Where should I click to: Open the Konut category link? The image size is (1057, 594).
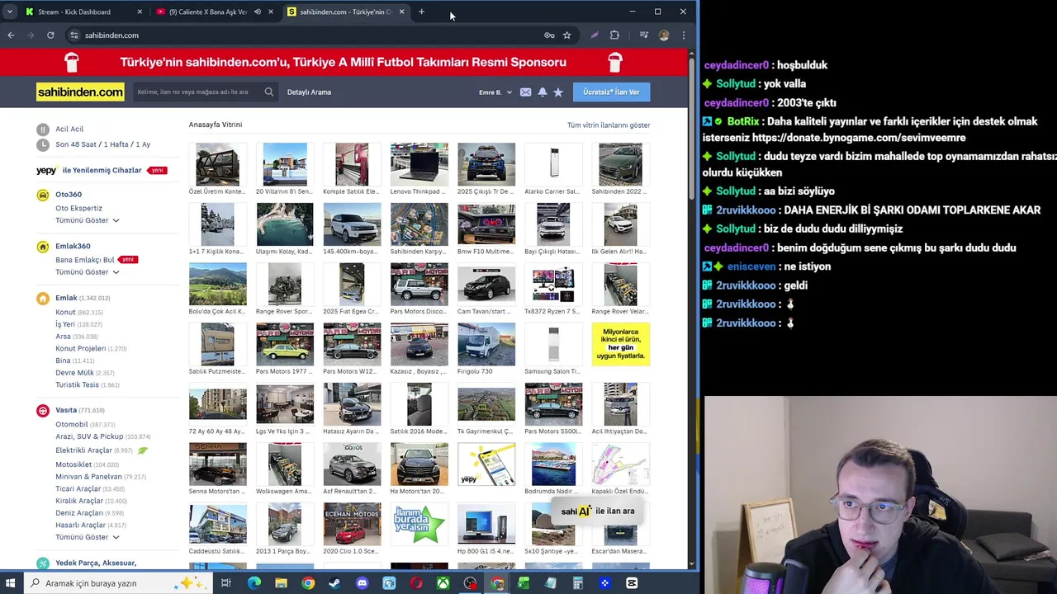(65, 313)
